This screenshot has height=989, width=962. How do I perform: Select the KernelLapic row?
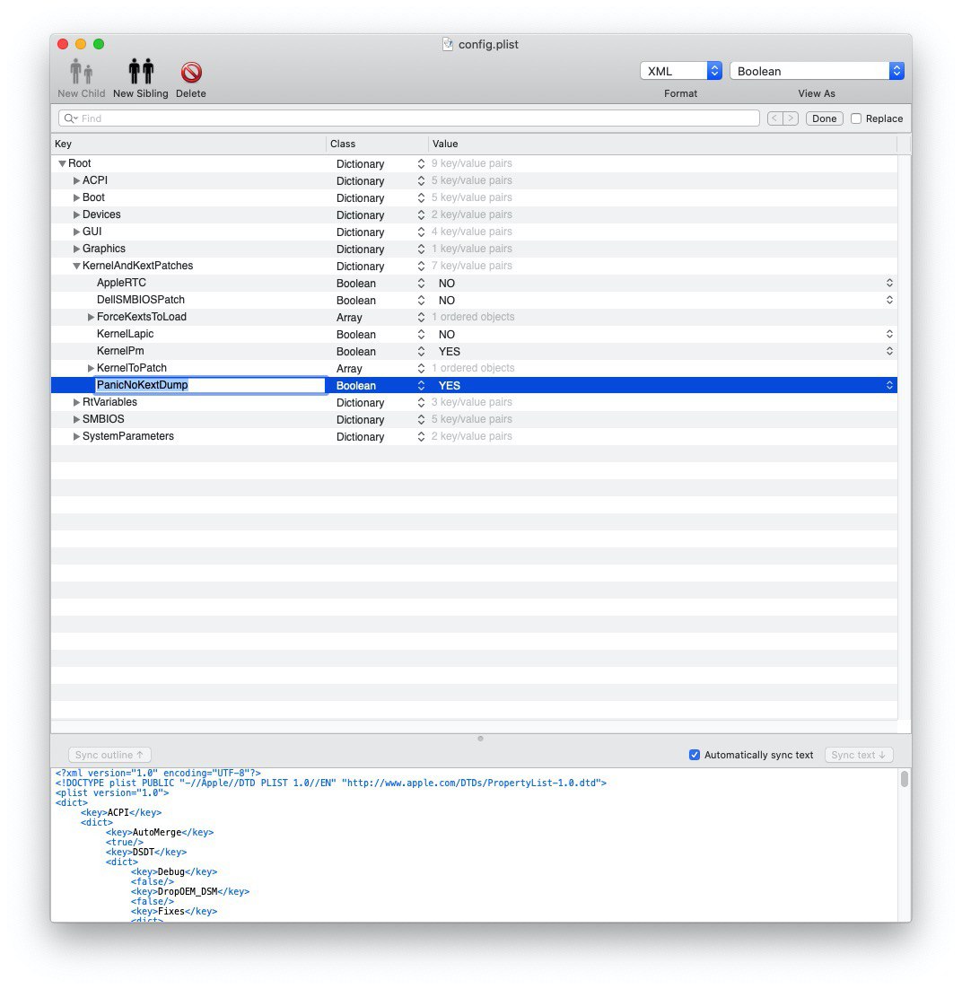point(474,334)
